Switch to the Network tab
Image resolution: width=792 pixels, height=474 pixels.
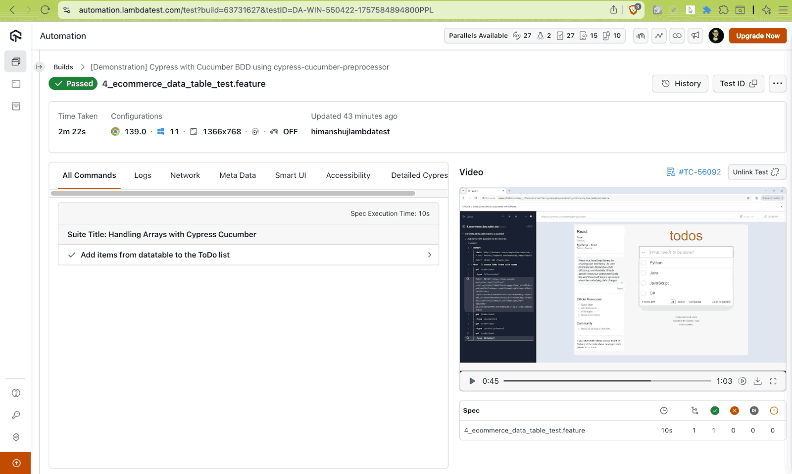(185, 175)
